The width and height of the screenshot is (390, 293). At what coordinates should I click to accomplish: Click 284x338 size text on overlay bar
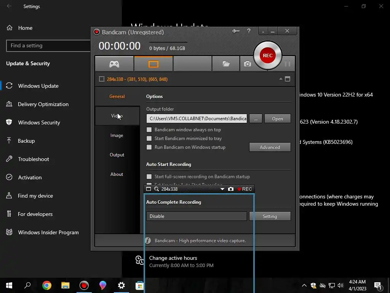(x=169, y=189)
